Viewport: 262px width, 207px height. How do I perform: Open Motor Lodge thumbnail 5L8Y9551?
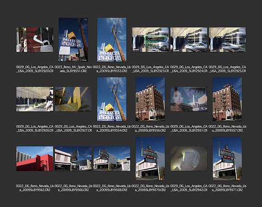click(x=73, y=40)
